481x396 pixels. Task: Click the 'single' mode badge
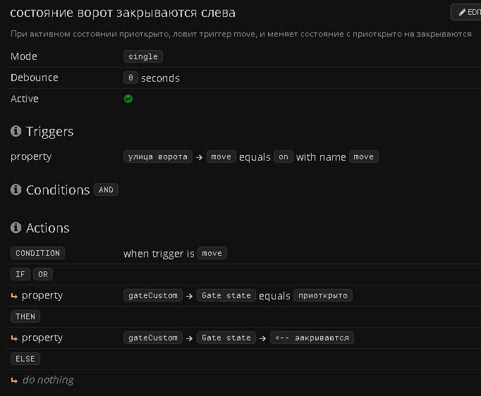[x=143, y=56]
